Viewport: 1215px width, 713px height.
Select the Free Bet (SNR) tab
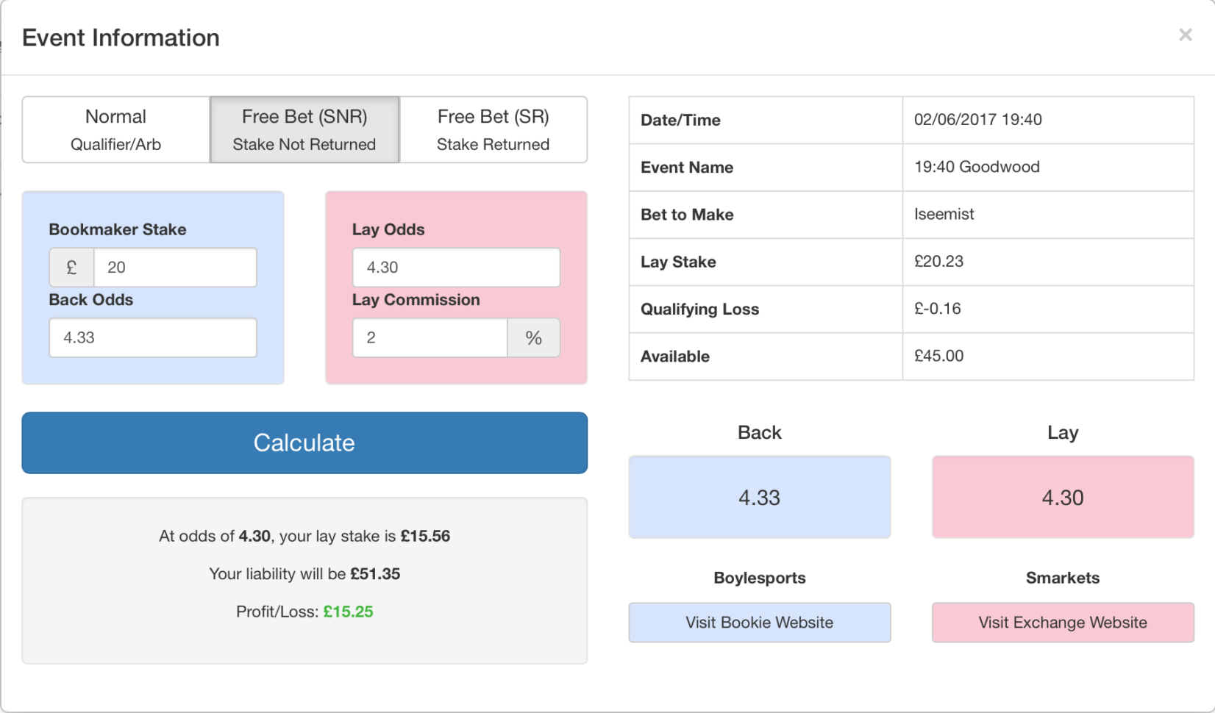tap(304, 129)
